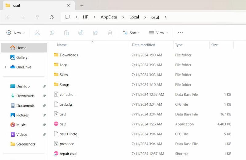This screenshot has width=246, height=160.
Task: Unpin Desktop using its pin icon
Action: click(45, 86)
